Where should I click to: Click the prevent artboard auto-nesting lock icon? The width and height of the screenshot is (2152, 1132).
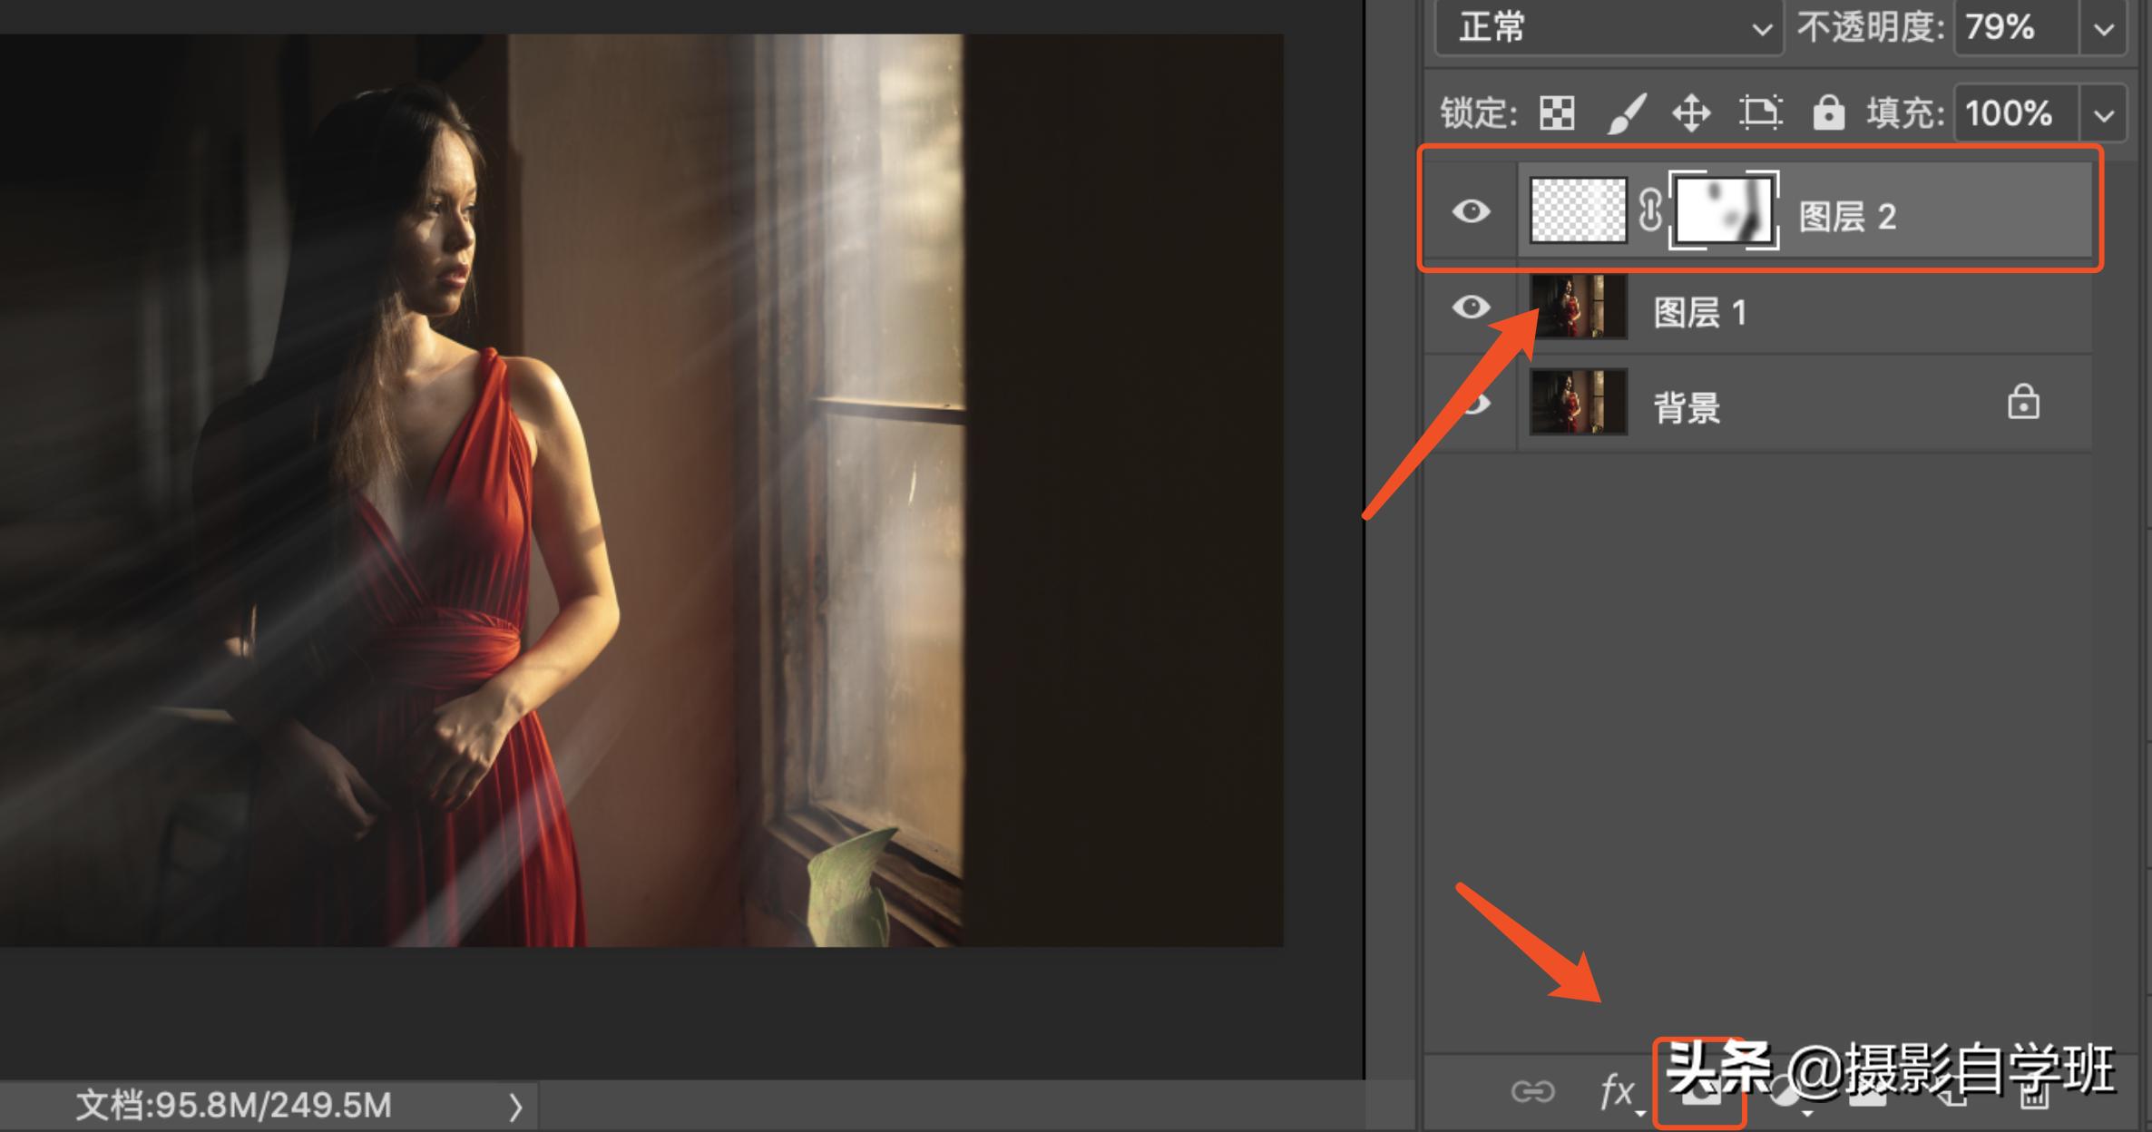click(x=1760, y=114)
